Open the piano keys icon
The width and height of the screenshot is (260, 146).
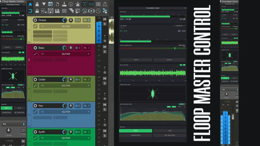click(x=57, y=11)
